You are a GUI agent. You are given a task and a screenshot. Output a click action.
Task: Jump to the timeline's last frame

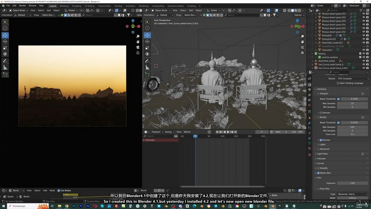[x=236, y=132]
